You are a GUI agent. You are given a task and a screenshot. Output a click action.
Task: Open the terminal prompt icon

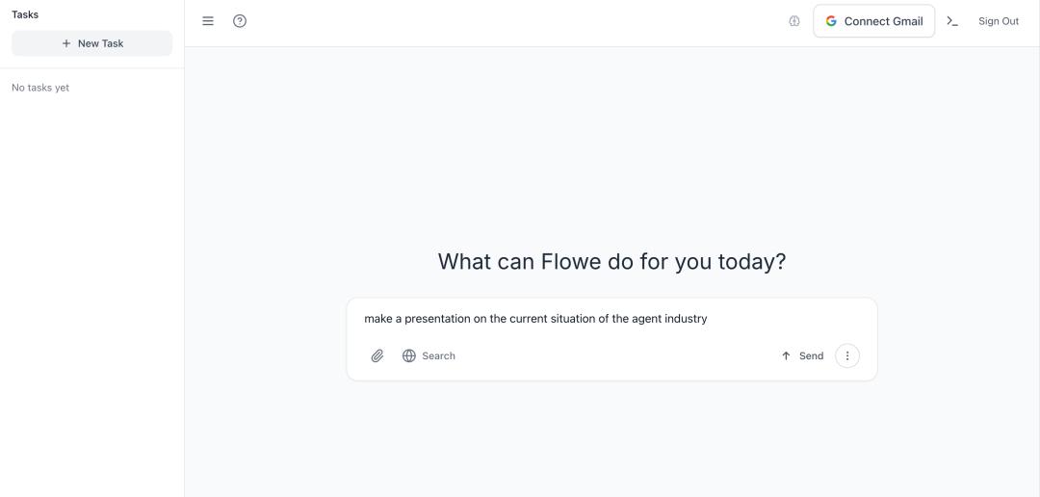[952, 21]
